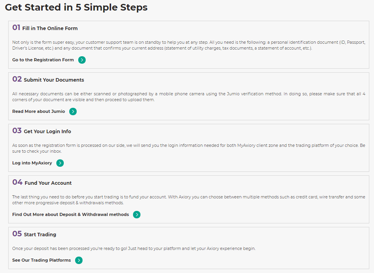The height and width of the screenshot is (273, 374).
Task: Select the Fund Your Account heading
Action: click(x=48, y=183)
